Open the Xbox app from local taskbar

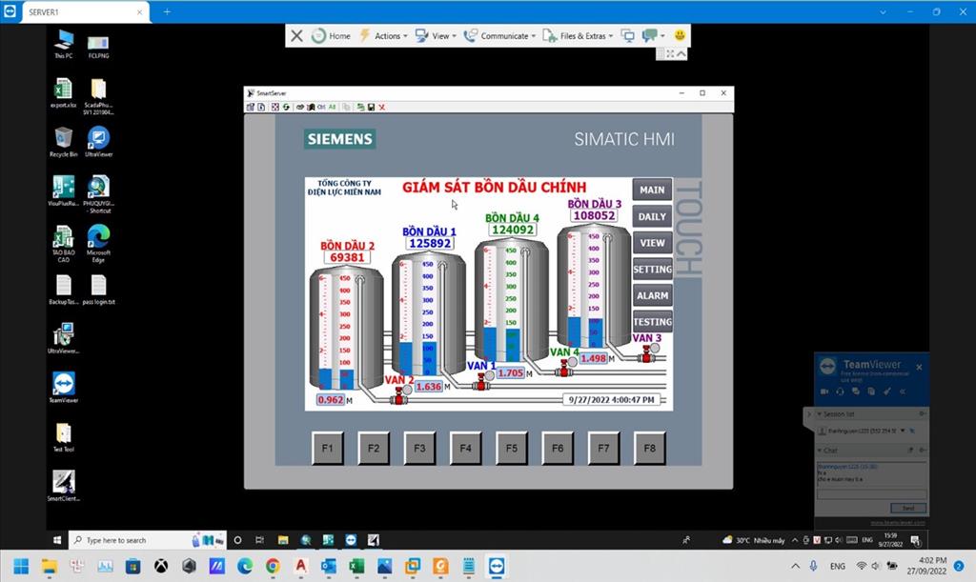(x=160, y=566)
